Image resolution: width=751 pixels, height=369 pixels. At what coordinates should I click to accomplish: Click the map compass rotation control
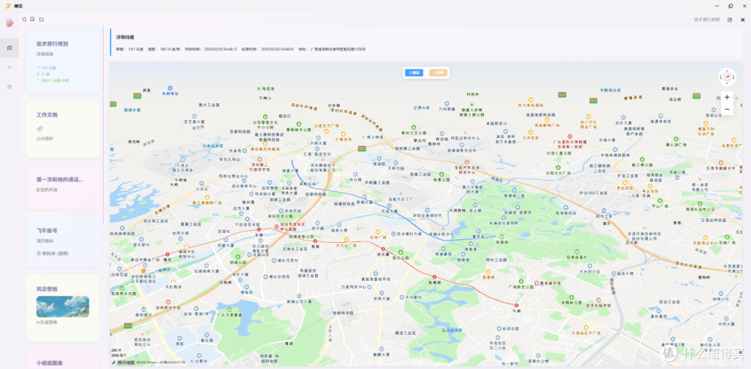click(x=727, y=76)
